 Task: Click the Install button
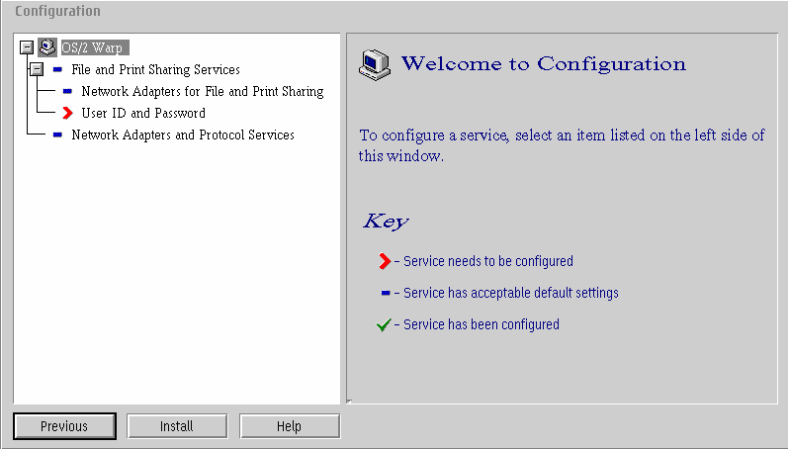click(x=177, y=426)
